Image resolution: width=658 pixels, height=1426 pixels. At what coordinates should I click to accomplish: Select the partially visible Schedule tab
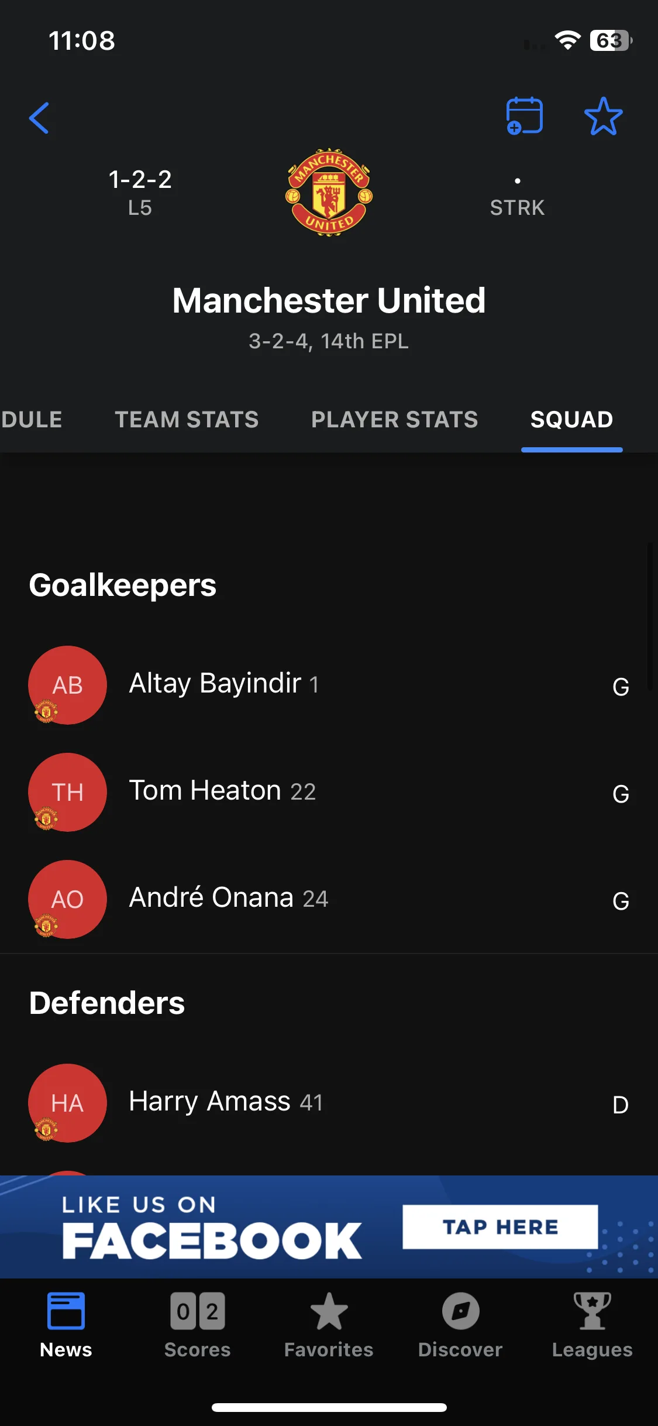coord(31,420)
